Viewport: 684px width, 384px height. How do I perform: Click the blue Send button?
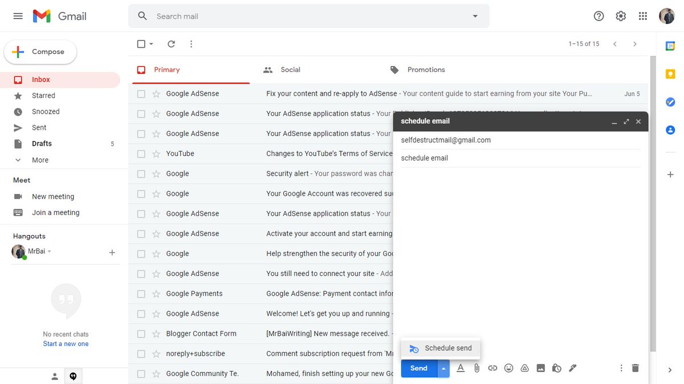point(419,368)
